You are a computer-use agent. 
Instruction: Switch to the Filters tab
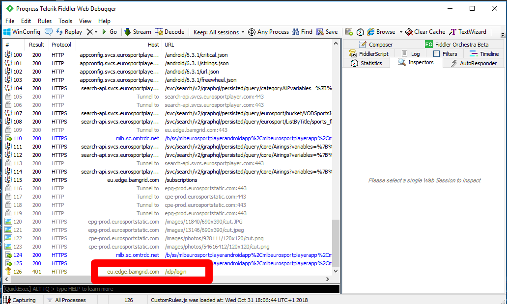click(x=445, y=54)
